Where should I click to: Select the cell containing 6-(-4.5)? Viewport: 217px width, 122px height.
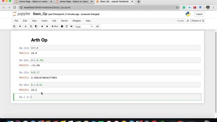115,85
